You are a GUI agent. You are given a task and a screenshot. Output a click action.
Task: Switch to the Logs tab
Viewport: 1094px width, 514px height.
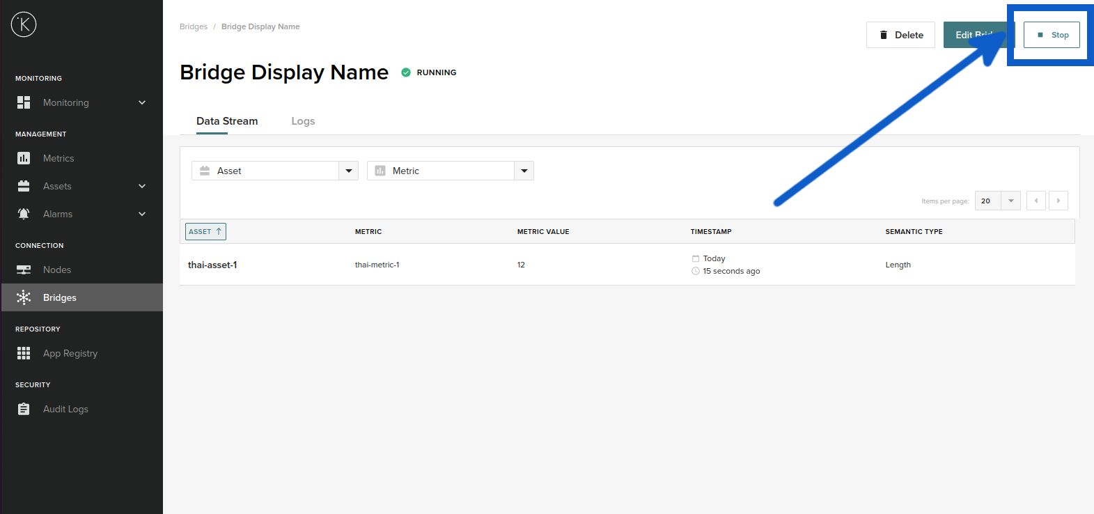click(x=303, y=121)
